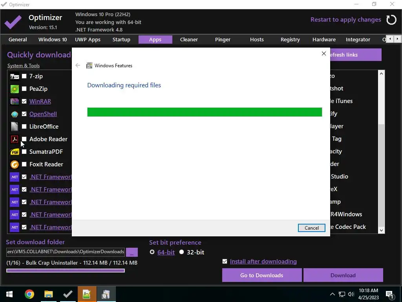The width and height of the screenshot is (402, 302).
Task: Click the Refresh links button
Action: click(x=356, y=55)
